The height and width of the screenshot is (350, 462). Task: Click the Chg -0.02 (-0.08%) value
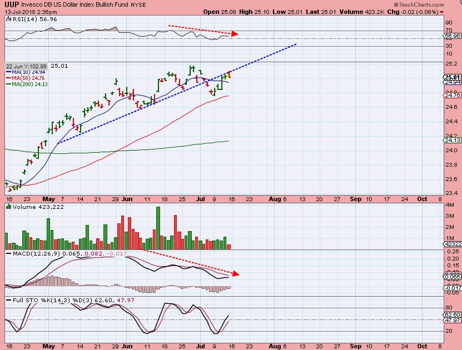413,12
